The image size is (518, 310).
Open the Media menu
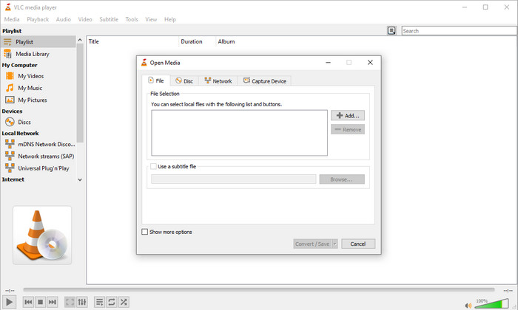12,19
